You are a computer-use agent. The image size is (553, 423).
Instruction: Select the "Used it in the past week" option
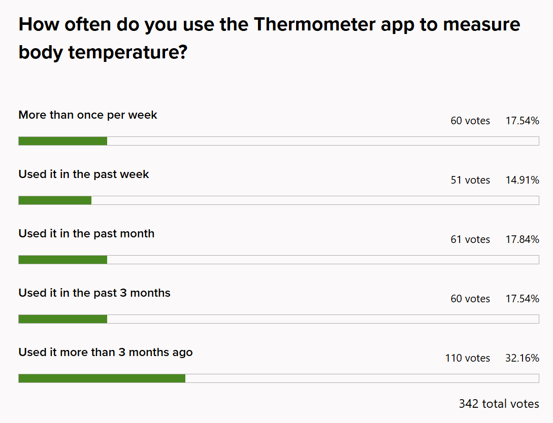84,174
